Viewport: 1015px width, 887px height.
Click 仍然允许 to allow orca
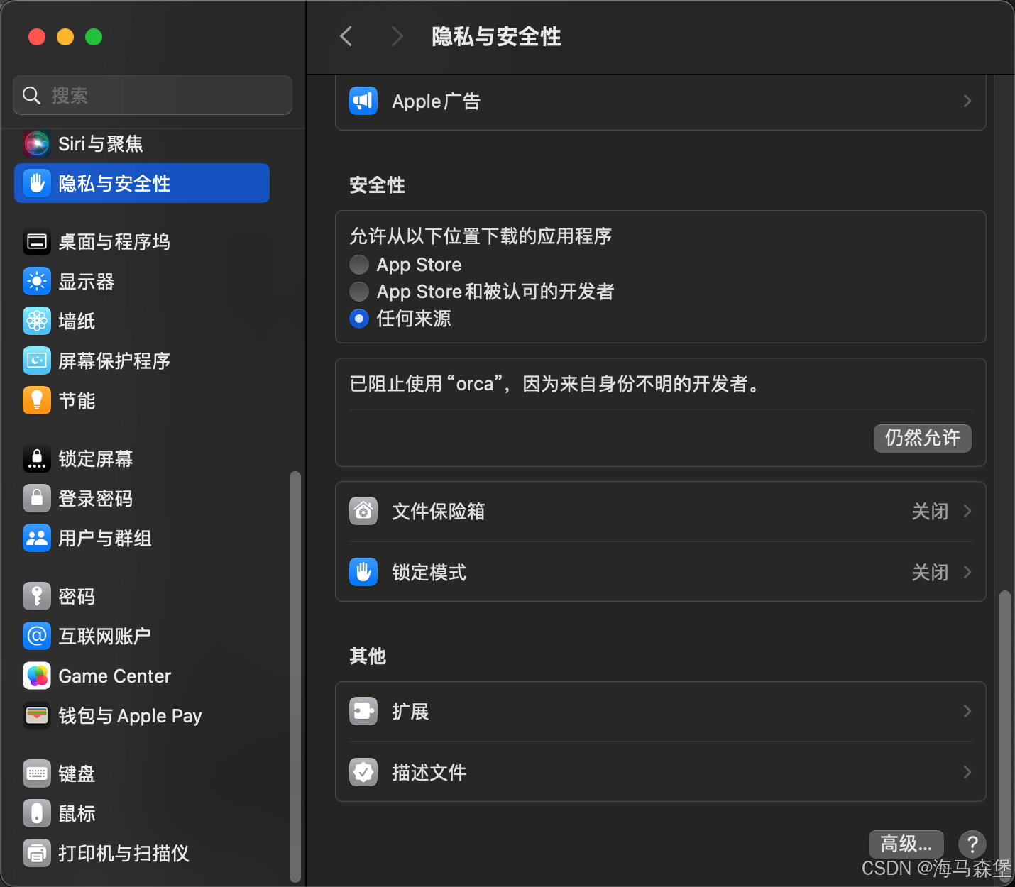pyautogui.click(x=922, y=438)
